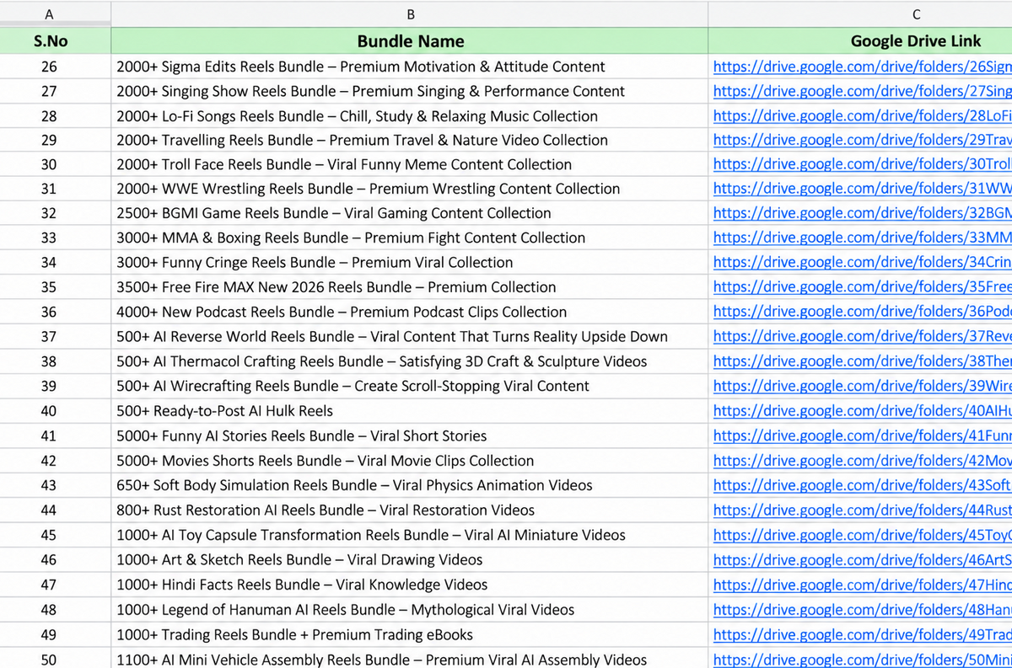
Task: Open Drive link for 50Mini folder
Action: 862,660
